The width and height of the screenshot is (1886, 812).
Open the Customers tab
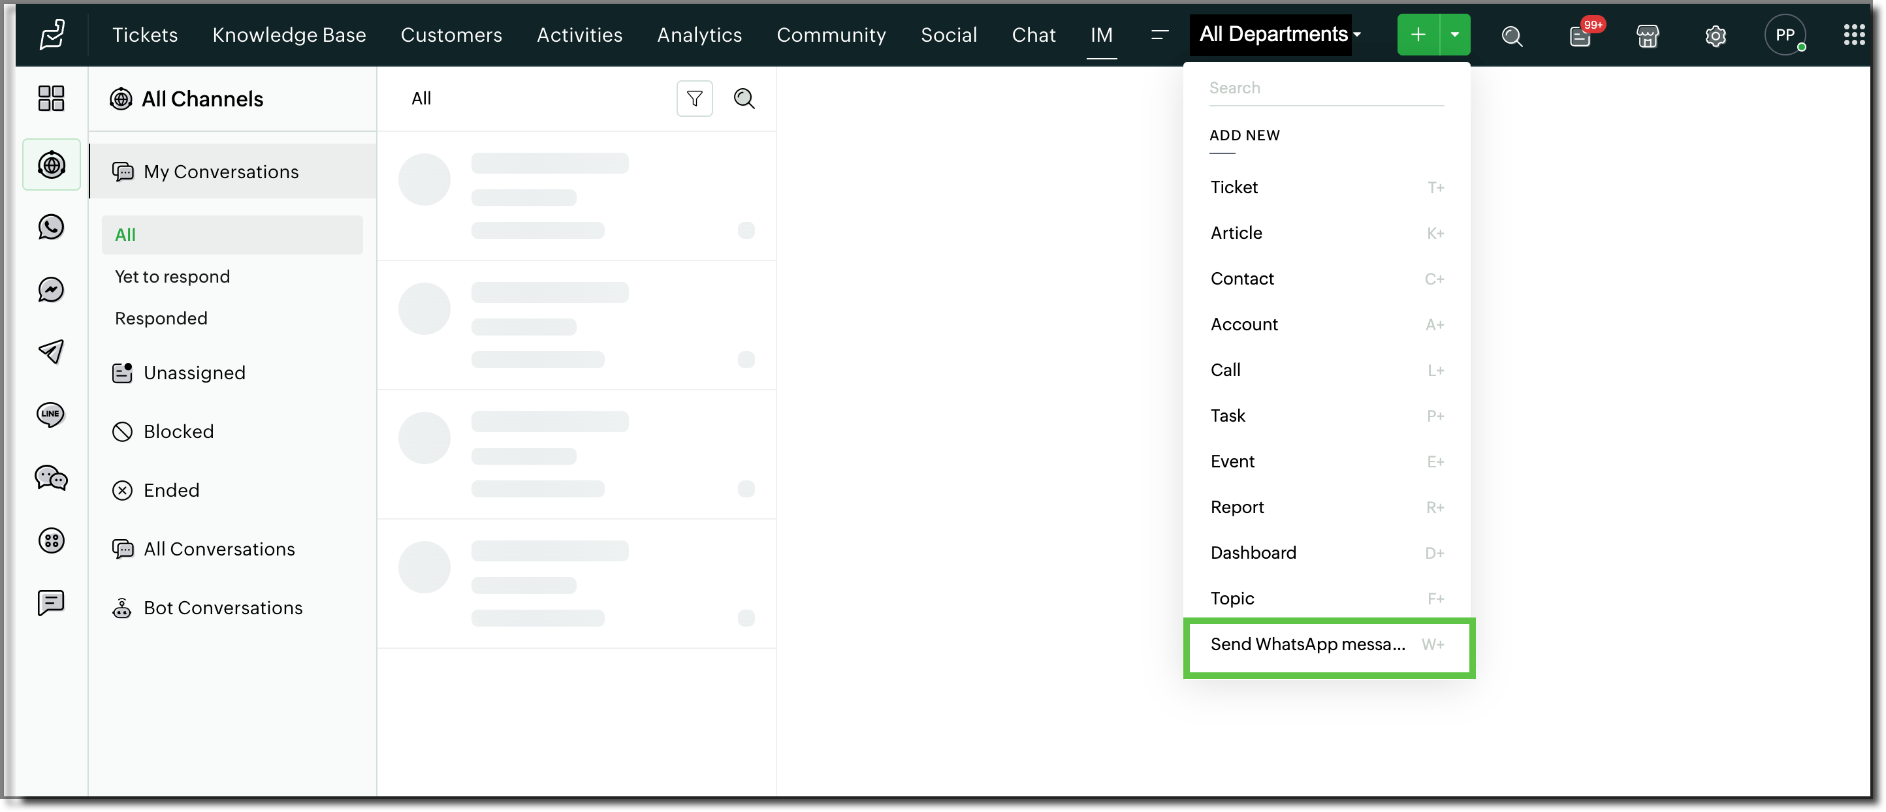point(451,35)
